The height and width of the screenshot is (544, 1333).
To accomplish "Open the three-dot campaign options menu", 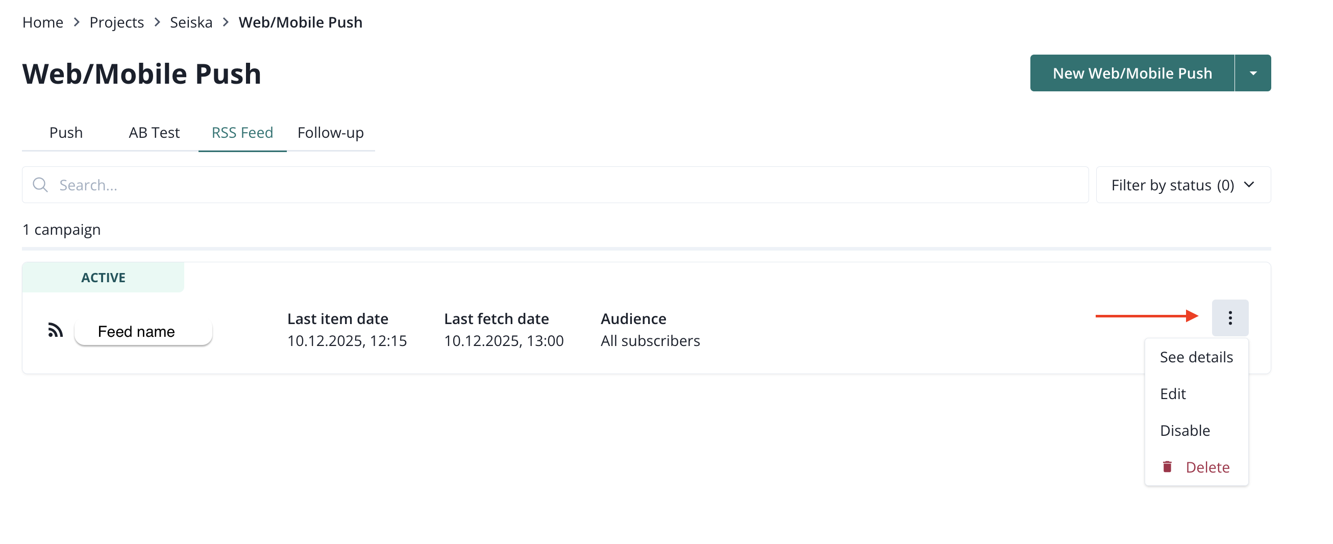I will pos(1229,318).
